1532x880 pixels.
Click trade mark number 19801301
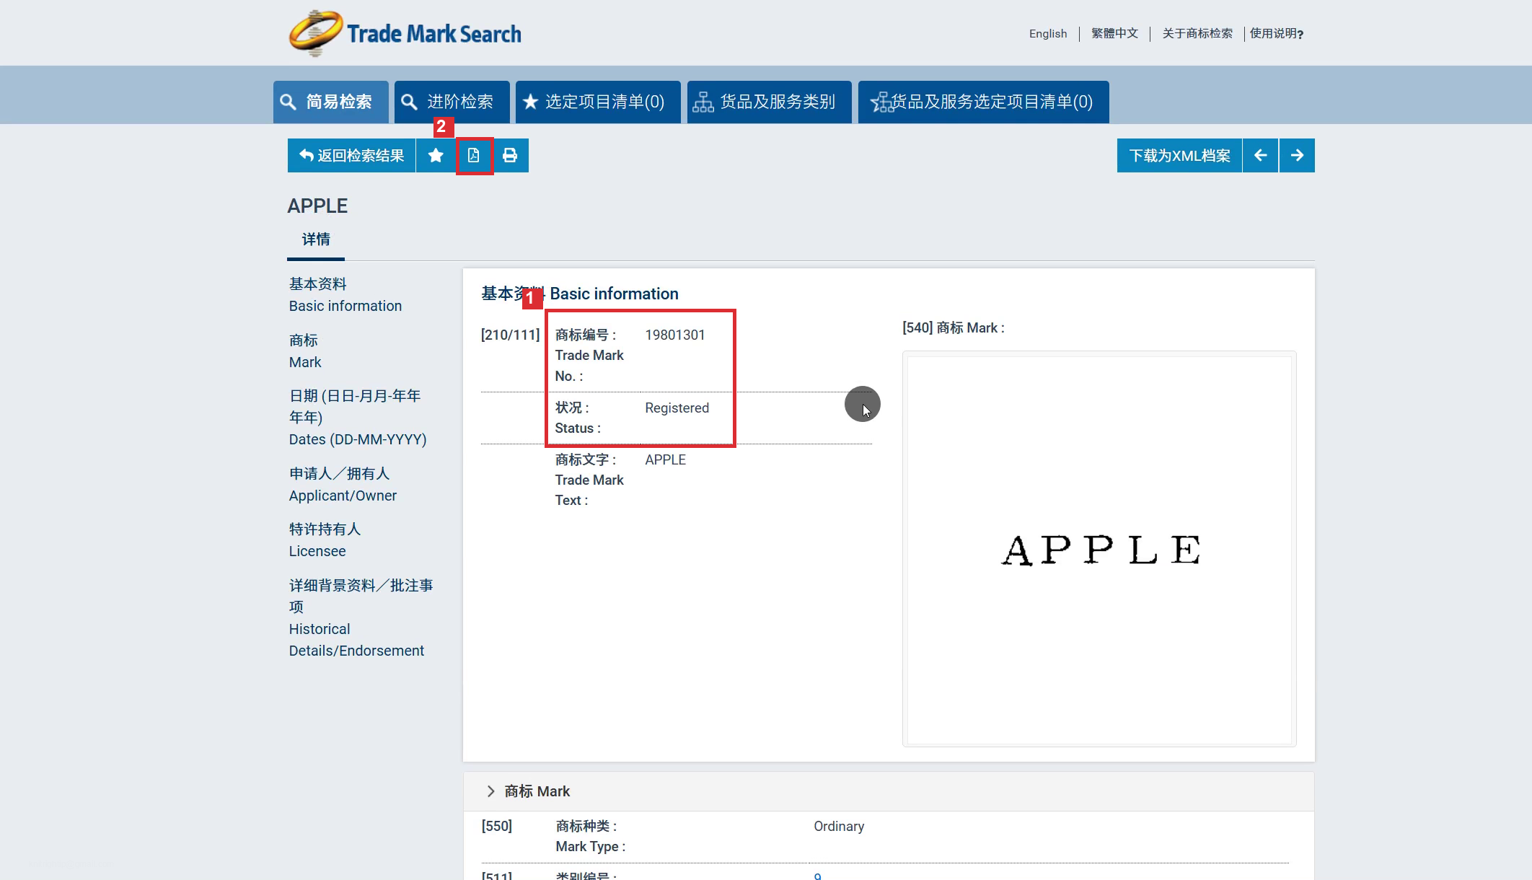pyautogui.click(x=675, y=335)
